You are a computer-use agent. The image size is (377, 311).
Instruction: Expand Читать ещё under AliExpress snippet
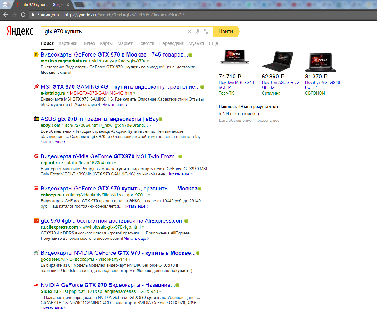point(137,239)
